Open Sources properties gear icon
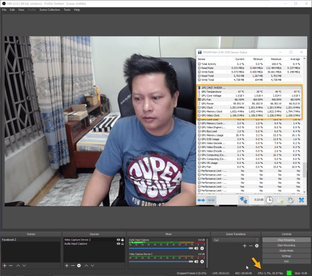Screen dimensions: 312x276 (x=79, y=266)
